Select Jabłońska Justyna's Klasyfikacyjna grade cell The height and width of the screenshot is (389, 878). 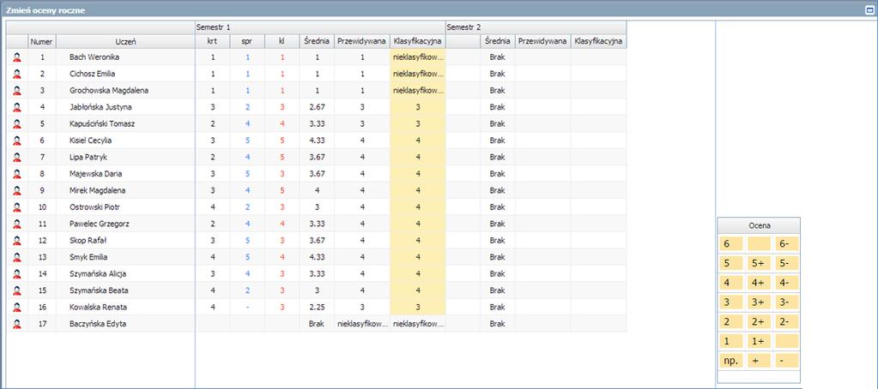pyautogui.click(x=418, y=107)
